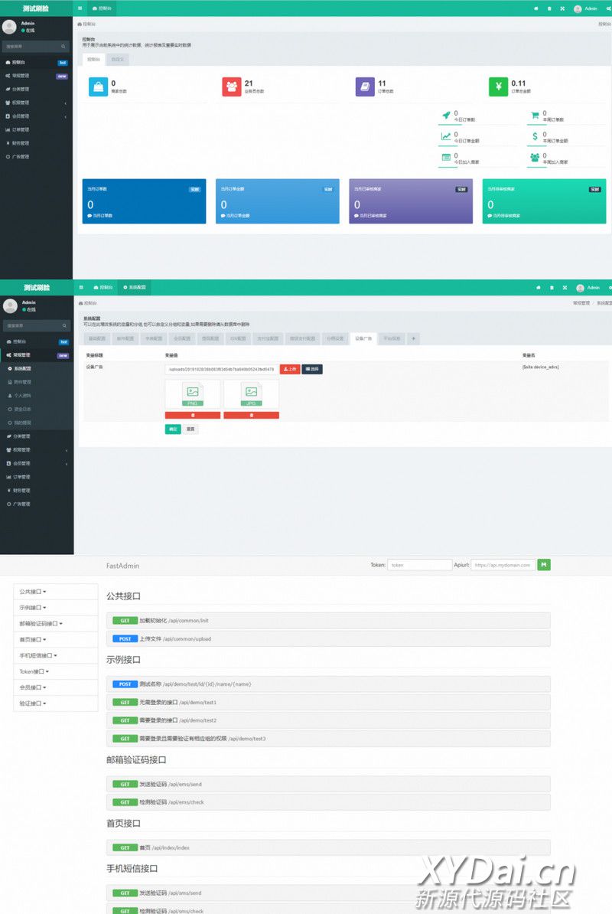Select the 系统配置 tab in the top bar

click(135, 287)
